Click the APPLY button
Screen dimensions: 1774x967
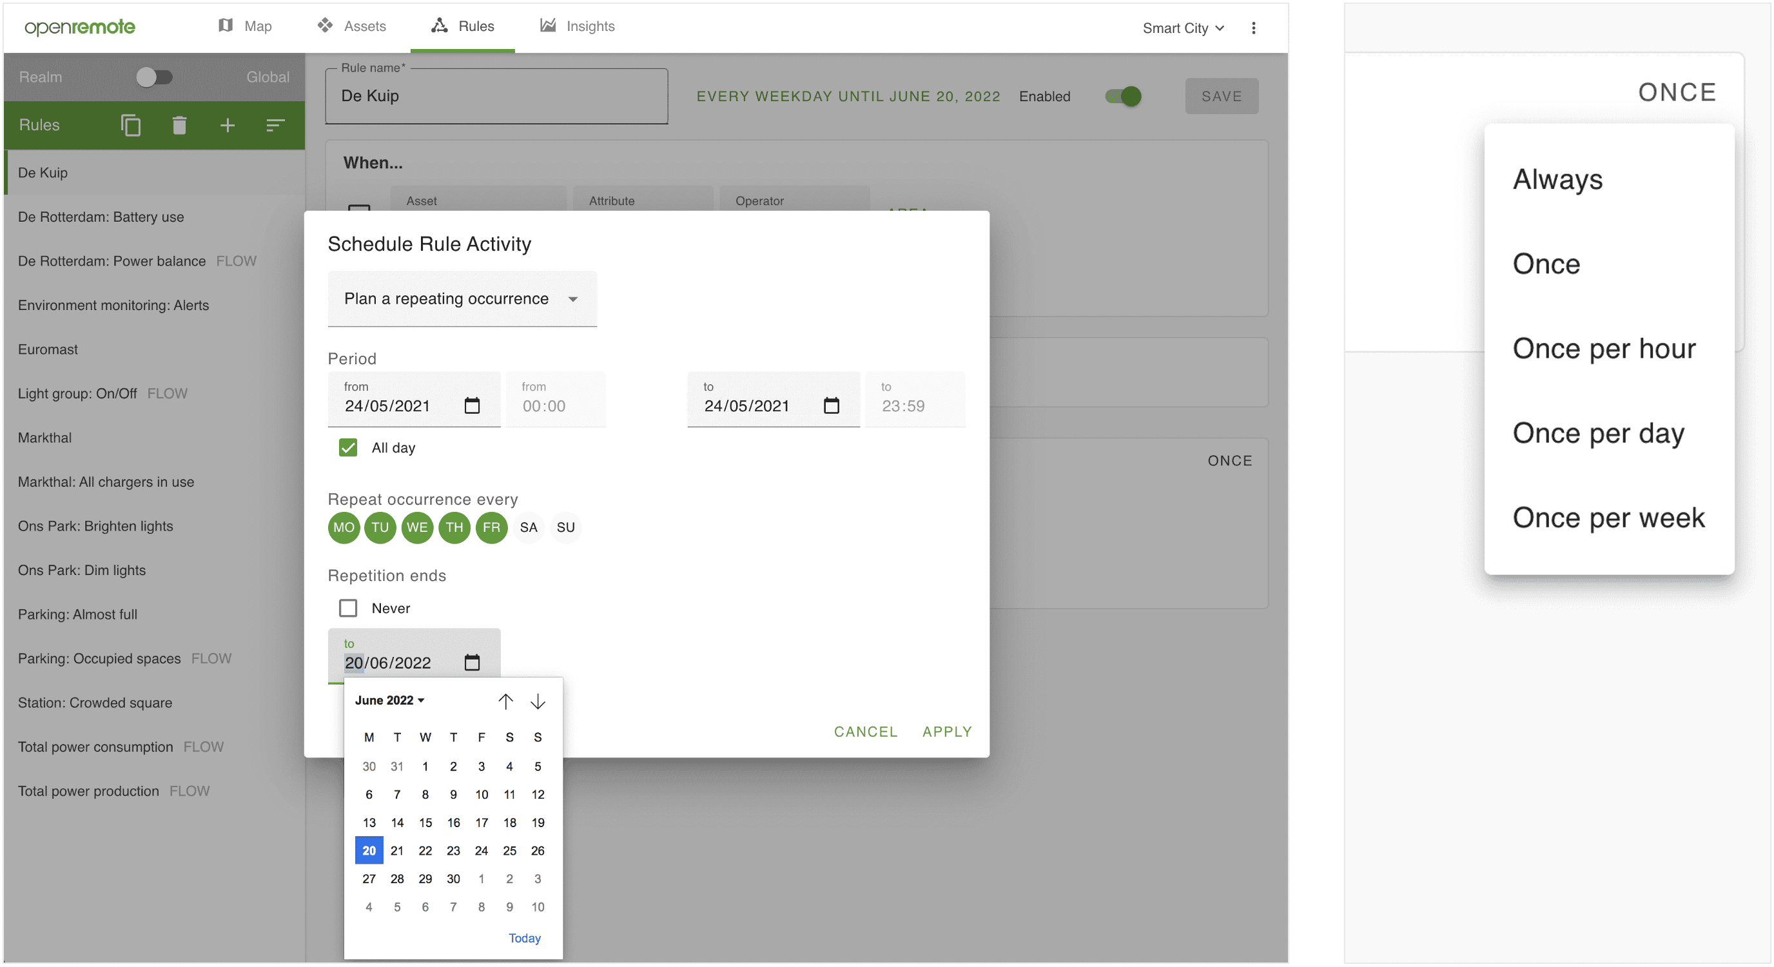[x=947, y=732]
